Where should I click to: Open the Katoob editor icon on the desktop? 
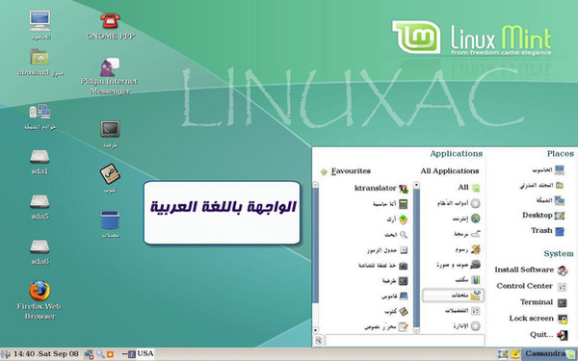[x=110, y=174]
